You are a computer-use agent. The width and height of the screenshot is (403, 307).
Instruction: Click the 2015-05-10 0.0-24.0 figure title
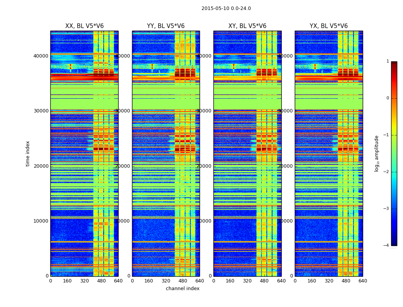[226, 8]
